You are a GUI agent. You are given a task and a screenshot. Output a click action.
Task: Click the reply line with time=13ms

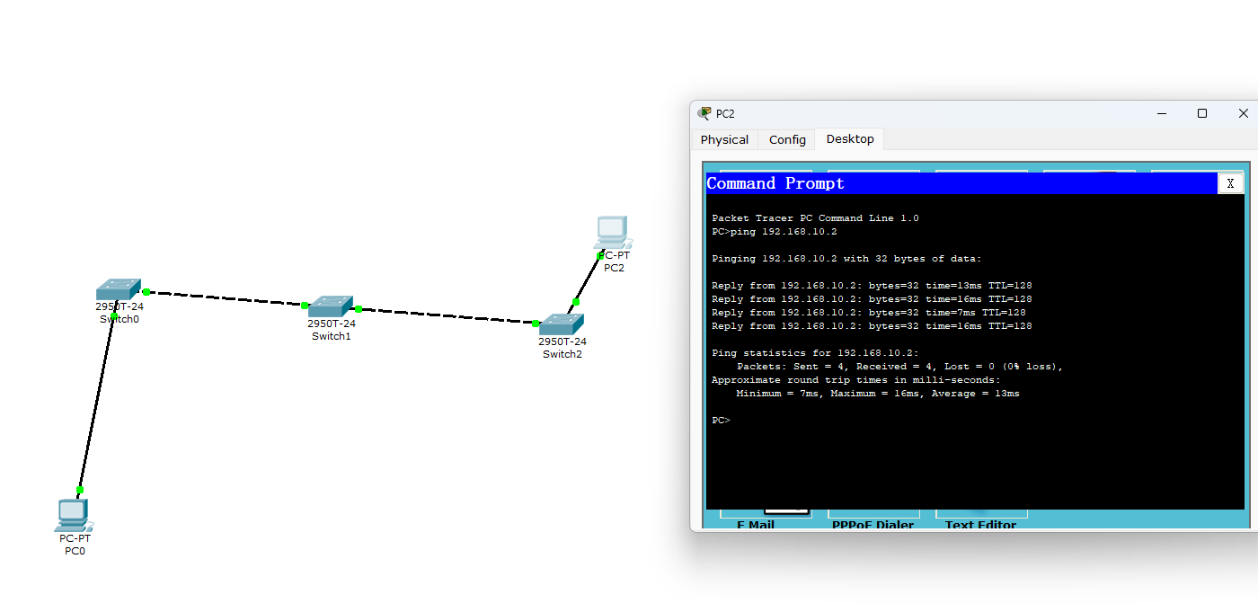pos(872,286)
